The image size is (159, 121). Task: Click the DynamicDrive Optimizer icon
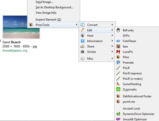[x=118, y=114]
